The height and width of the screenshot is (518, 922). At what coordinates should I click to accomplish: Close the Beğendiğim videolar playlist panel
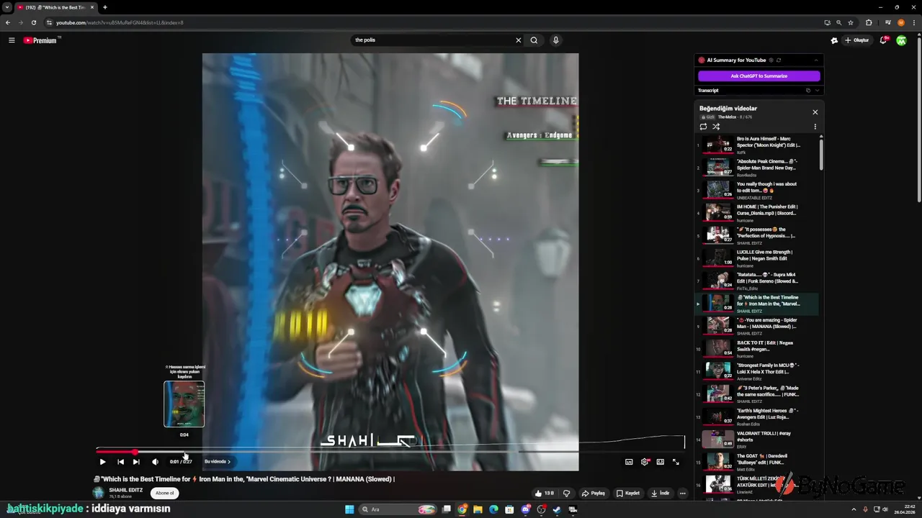tap(815, 112)
